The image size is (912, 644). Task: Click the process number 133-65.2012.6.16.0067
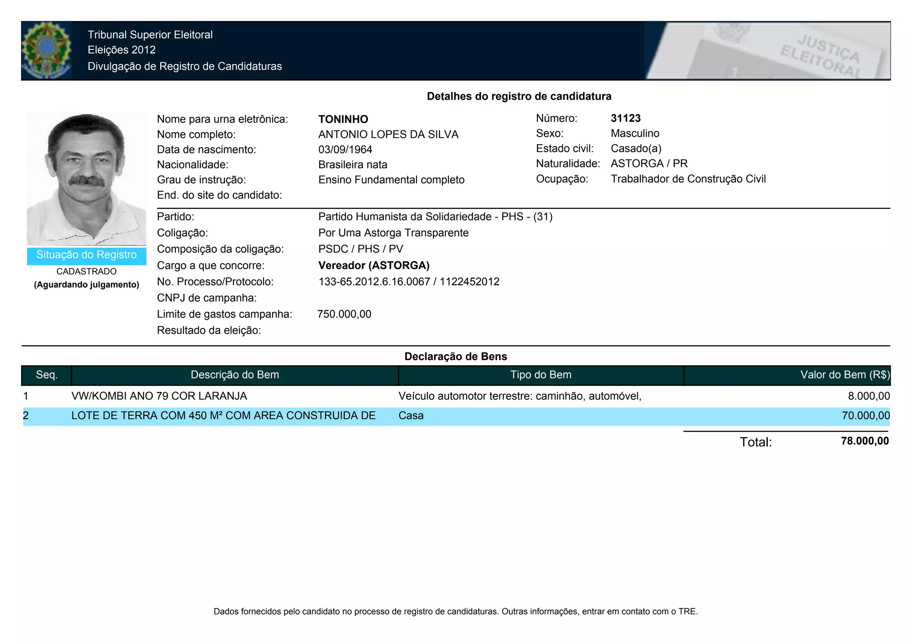click(x=374, y=282)
